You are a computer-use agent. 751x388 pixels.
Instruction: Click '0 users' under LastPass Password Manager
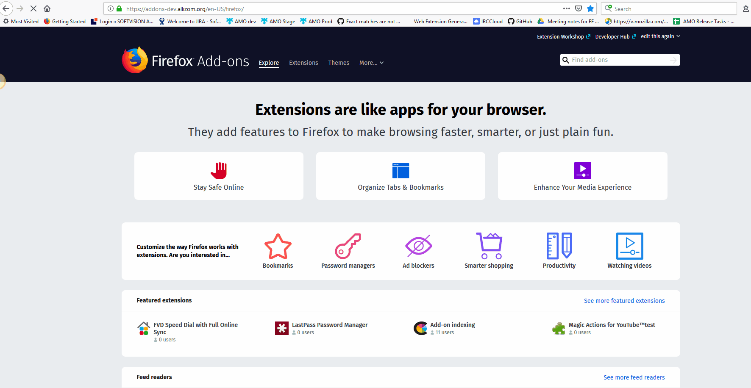pos(306,333)
